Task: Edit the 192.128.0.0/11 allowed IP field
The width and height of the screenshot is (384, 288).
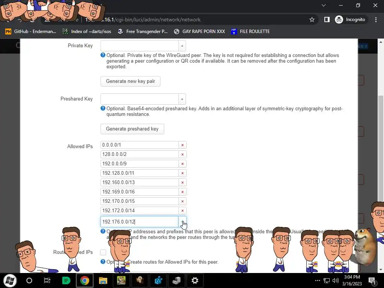Action: 139,173
